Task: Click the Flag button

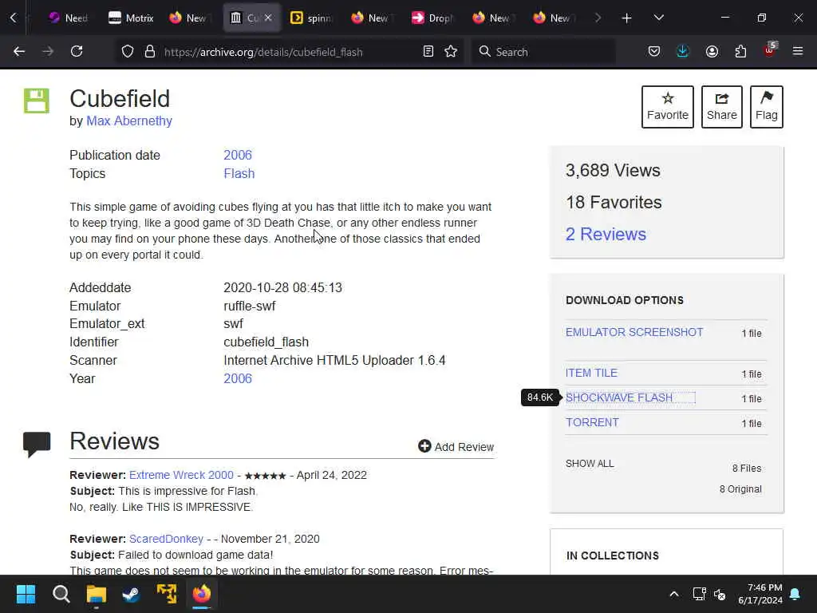Action: pos(767,107)
